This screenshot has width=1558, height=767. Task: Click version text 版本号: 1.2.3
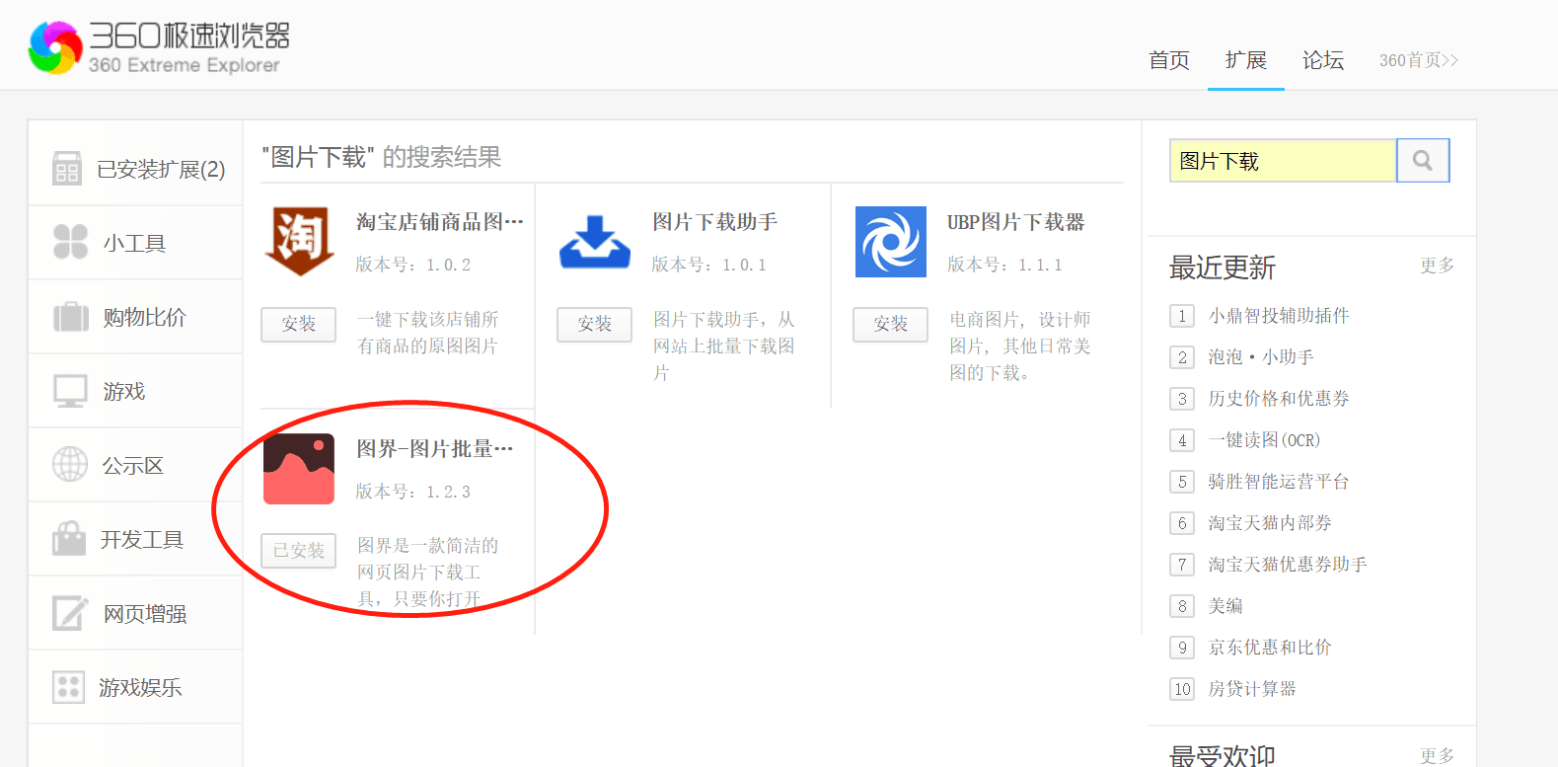[x=413, y=492]
